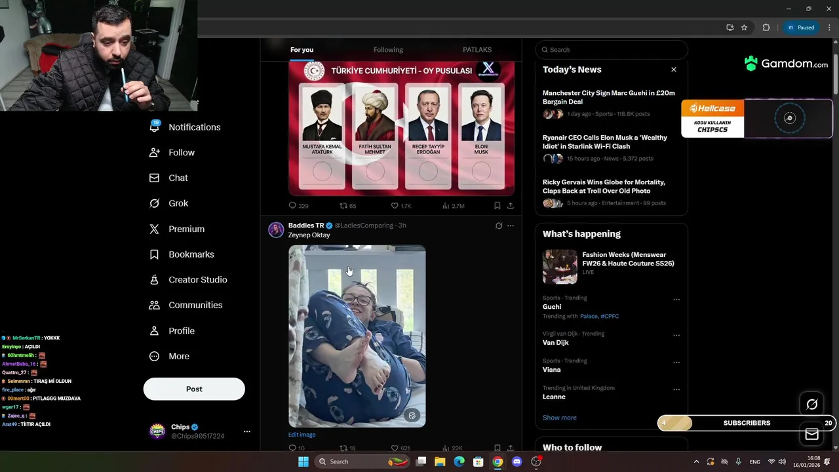Reply to ballot post with 329 comments
This screenshot has width=839, height=472.
pyautogui.click(x=298, y=206)
